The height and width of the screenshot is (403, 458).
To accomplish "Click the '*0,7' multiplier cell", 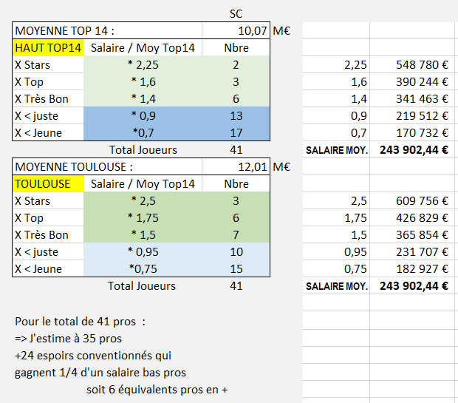I will coord(143,132).
